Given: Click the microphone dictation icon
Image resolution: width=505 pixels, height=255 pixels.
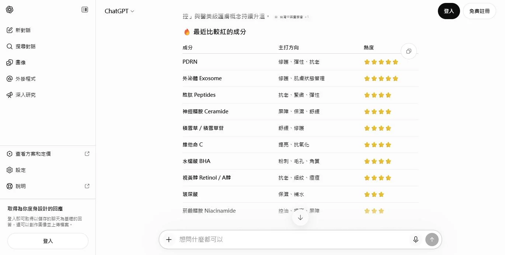Looking at the screenshot, I should point(416,240).
